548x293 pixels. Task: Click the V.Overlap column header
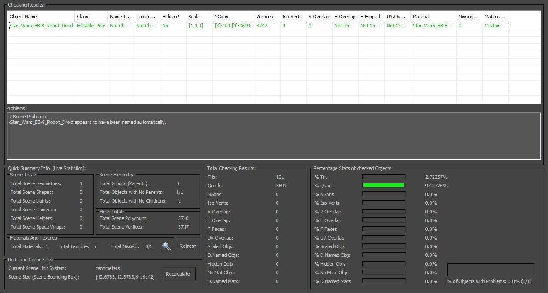pos(319,17)
